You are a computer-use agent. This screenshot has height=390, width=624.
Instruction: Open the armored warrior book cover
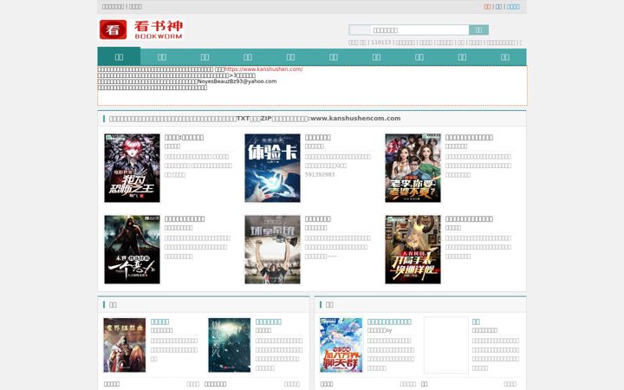125,345
